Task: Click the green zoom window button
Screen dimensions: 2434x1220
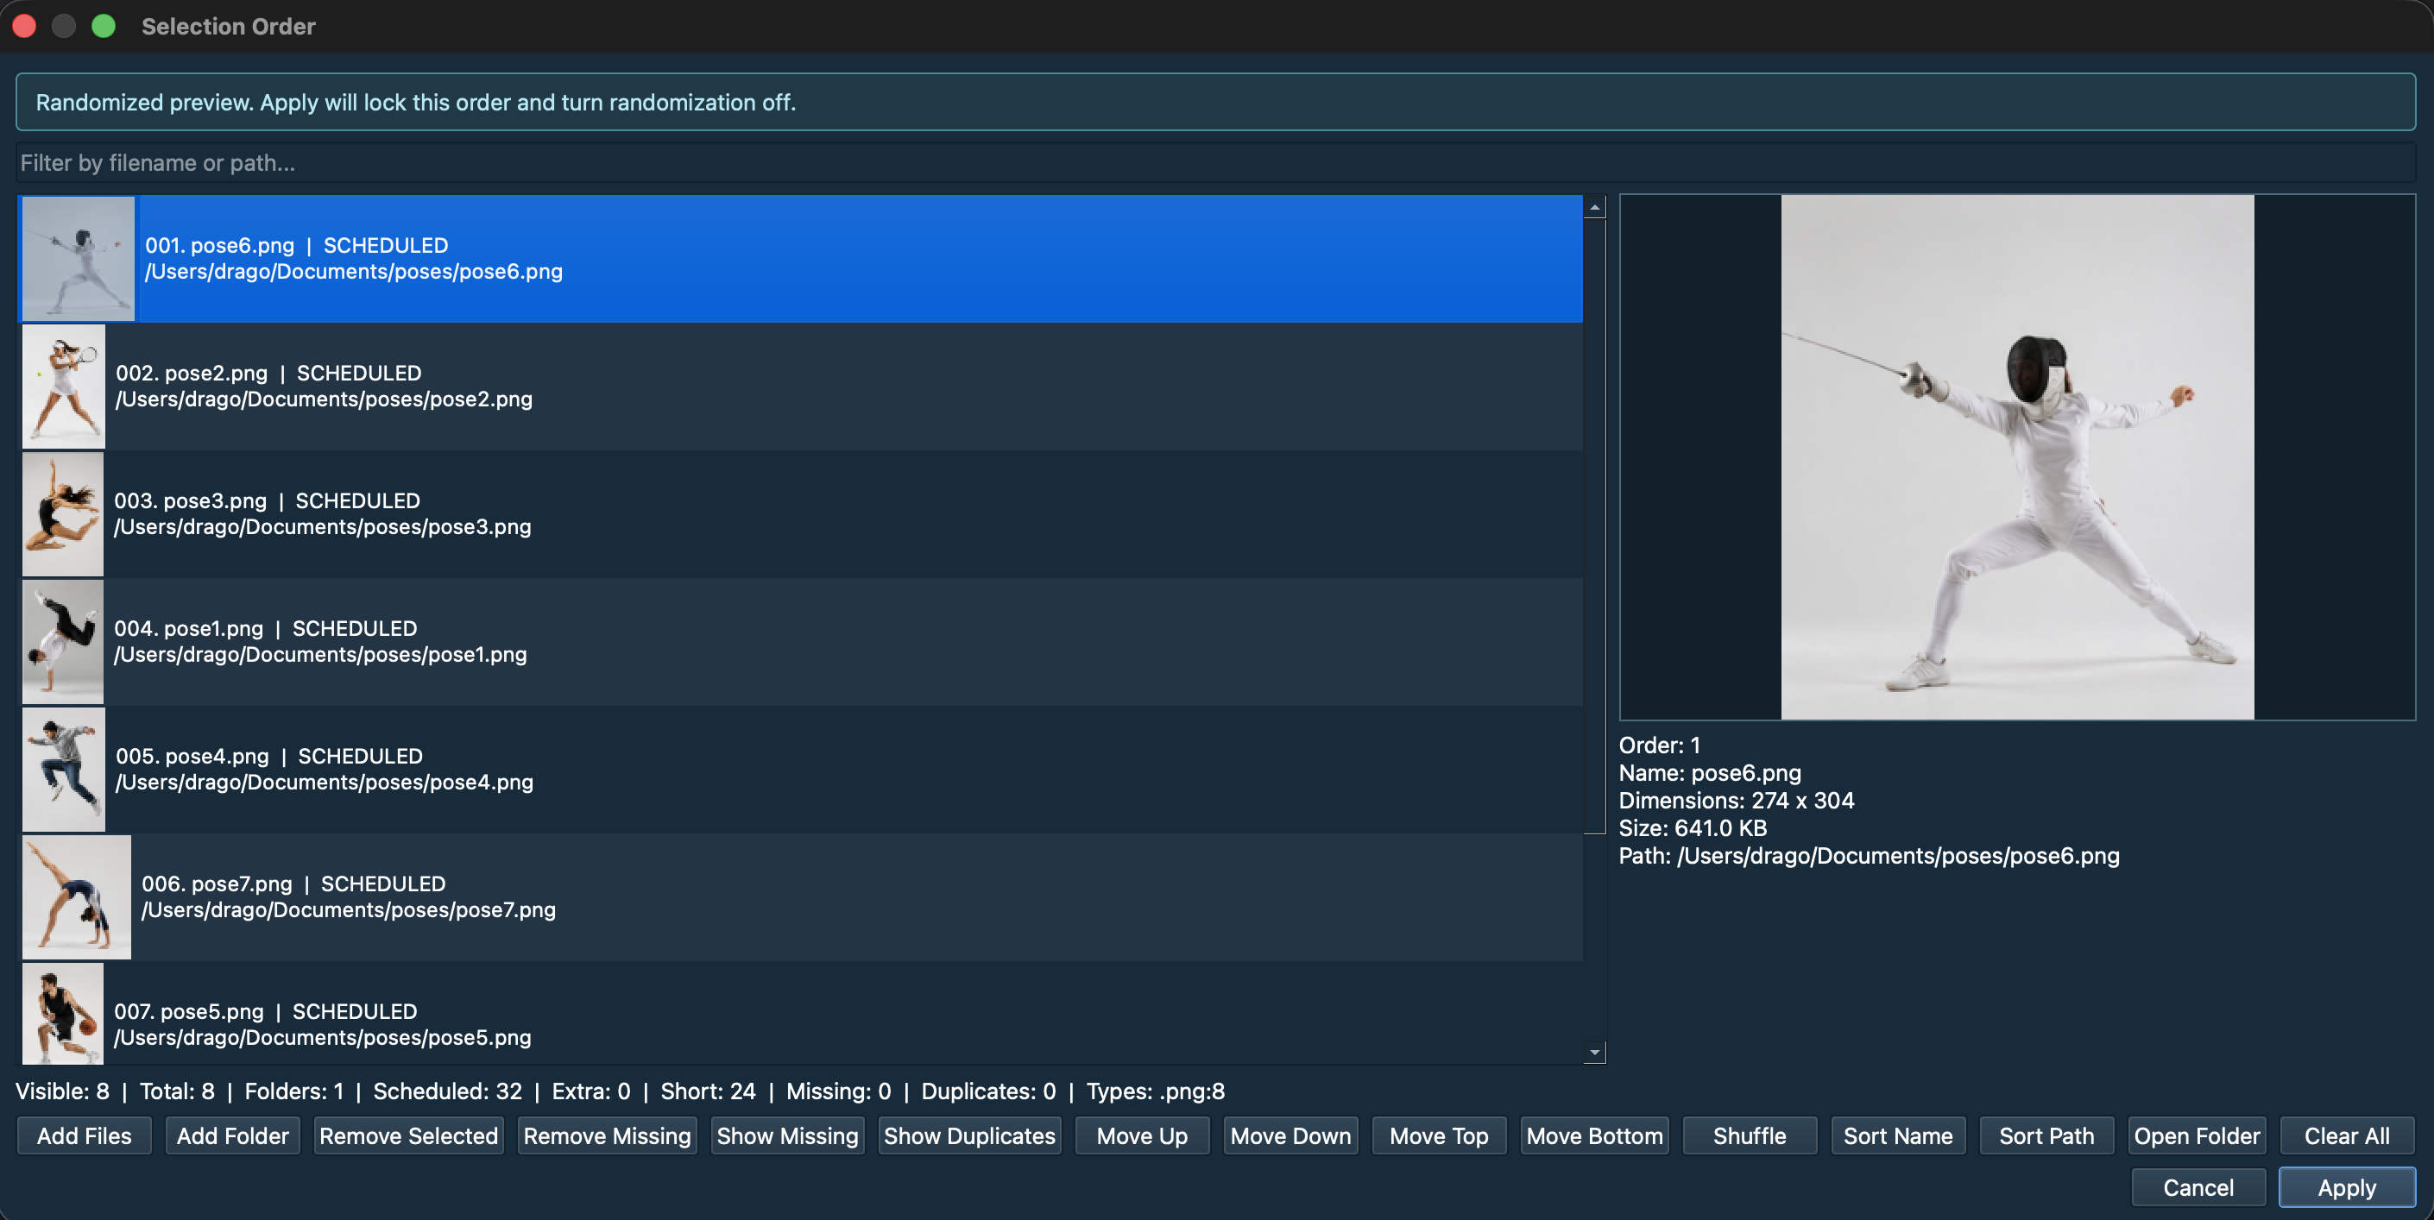Action: [104, 26]
